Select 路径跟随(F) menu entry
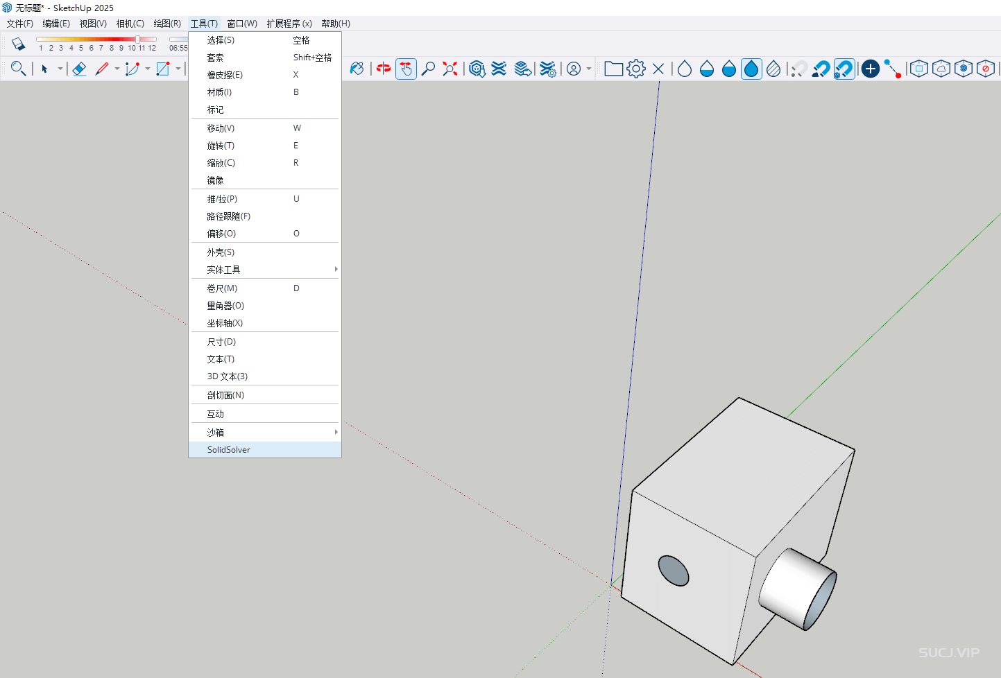Screen dimensions: 1001x678 point(265,216)
